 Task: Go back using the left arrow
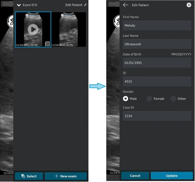(126, 5)
